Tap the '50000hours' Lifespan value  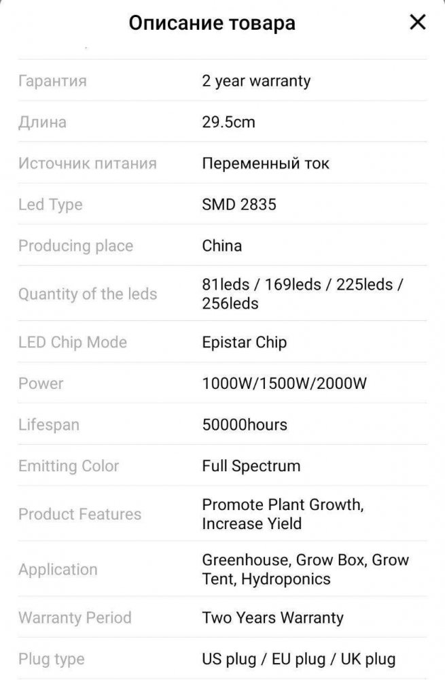click(x=245, y=424)
